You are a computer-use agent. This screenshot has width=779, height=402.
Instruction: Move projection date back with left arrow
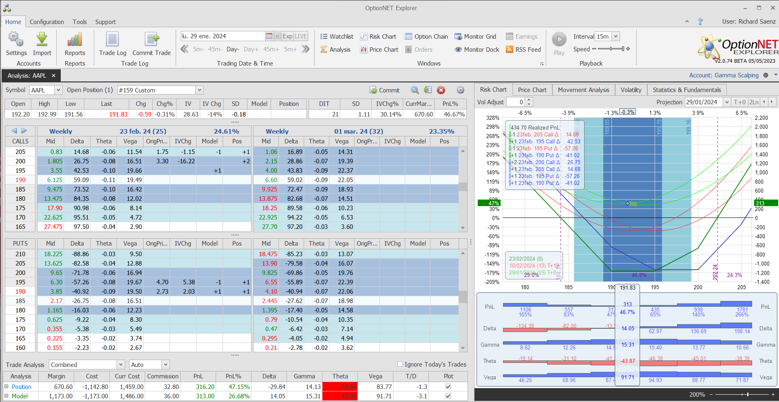(x=764, y=102)
